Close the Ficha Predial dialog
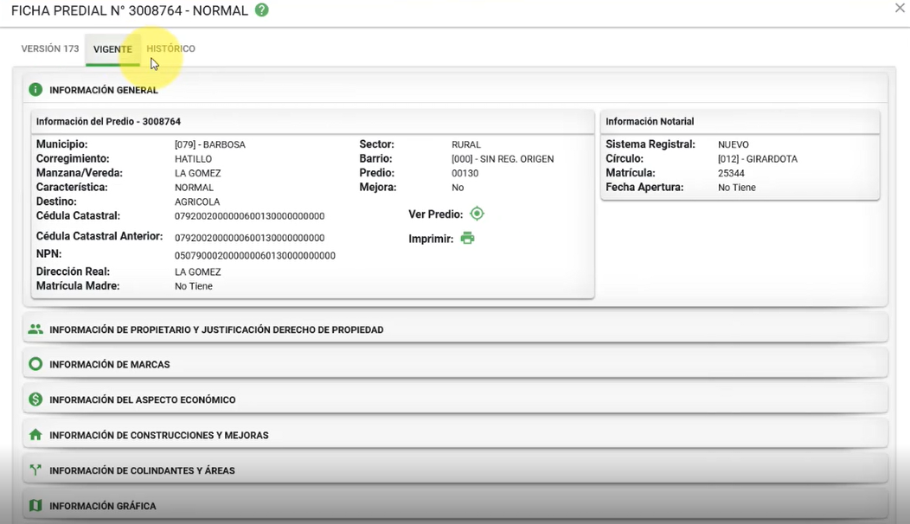Image resolution: width=910 pixels, height=524 pixels. click(x=900, y=8)
